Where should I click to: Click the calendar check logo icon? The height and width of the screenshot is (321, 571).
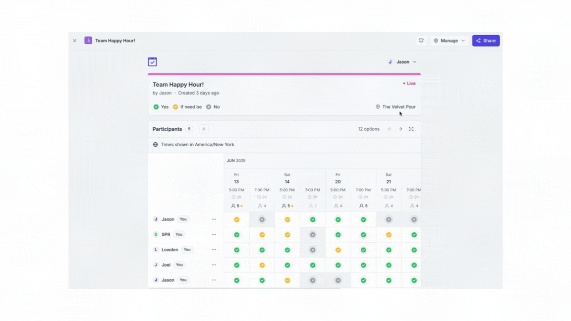(153, 62)
